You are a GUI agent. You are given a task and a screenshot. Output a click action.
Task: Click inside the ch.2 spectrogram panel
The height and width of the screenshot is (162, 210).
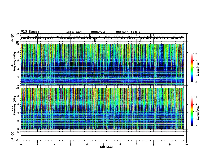pos(102,109)
